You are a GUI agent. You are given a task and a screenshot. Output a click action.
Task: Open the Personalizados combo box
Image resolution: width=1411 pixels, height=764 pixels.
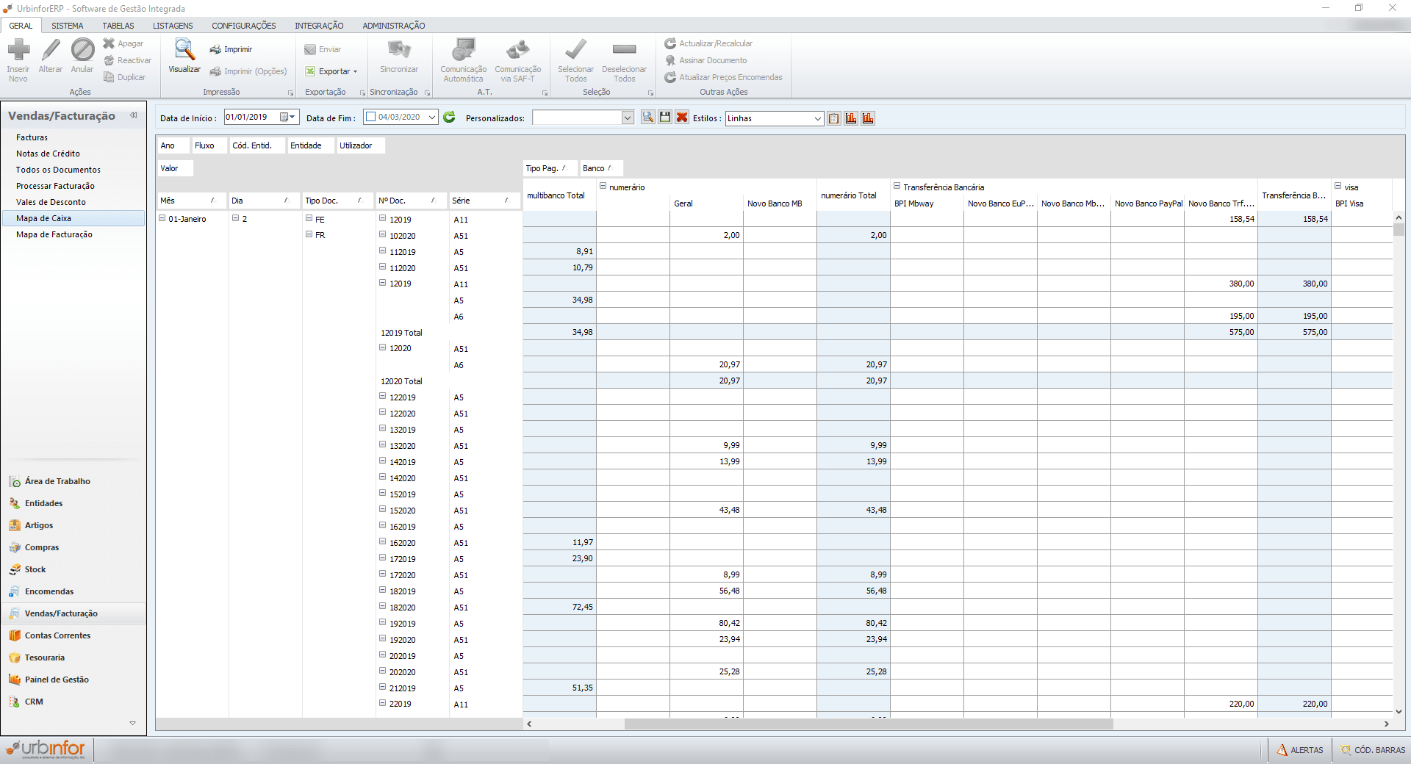628,118
